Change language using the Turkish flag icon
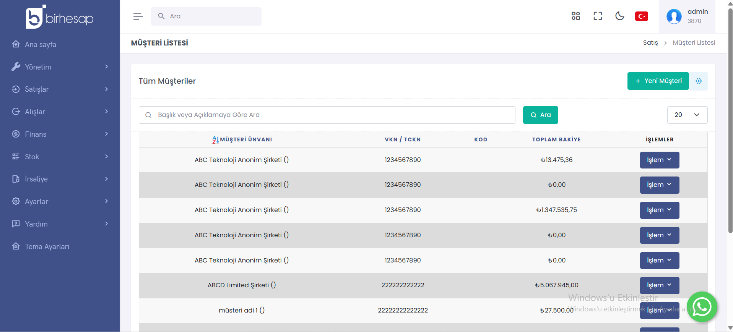733x332 pixels. (642, 16)
